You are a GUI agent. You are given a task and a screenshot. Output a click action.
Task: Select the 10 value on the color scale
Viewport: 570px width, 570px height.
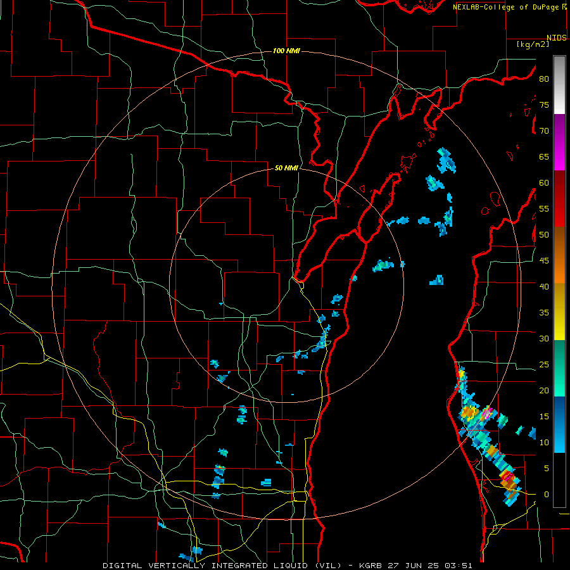(x=544, y=443)
